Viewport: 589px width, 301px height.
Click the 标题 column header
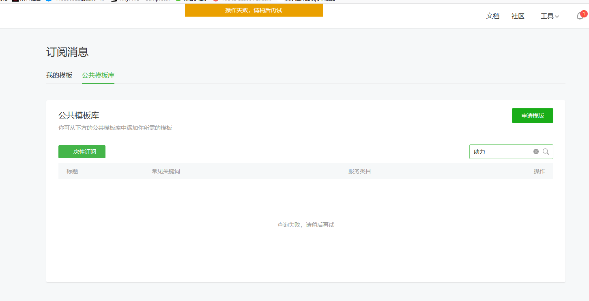[72, 171]
